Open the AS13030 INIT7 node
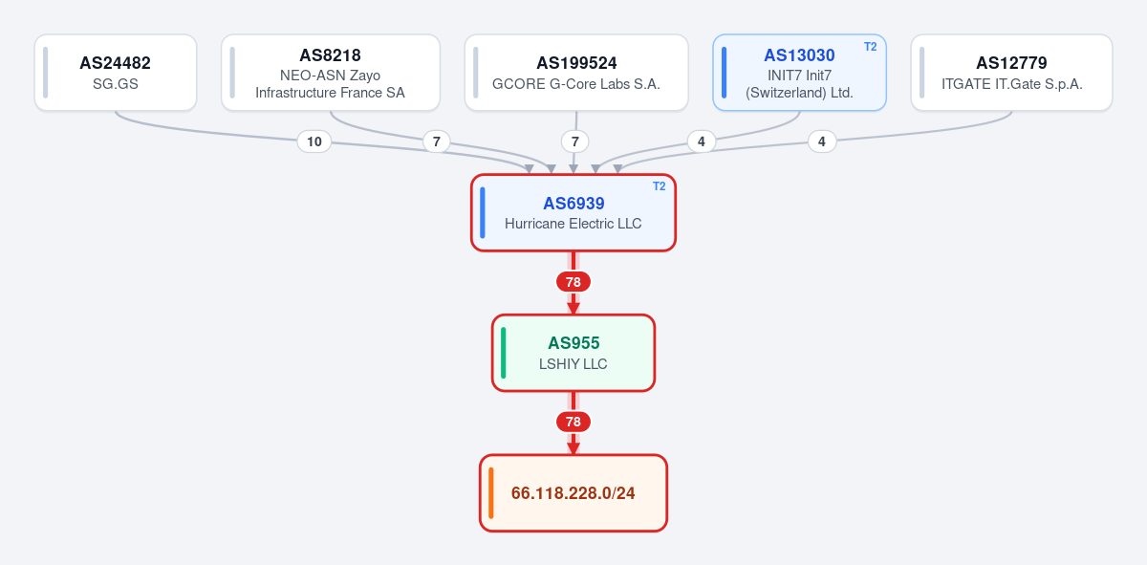 799,73
